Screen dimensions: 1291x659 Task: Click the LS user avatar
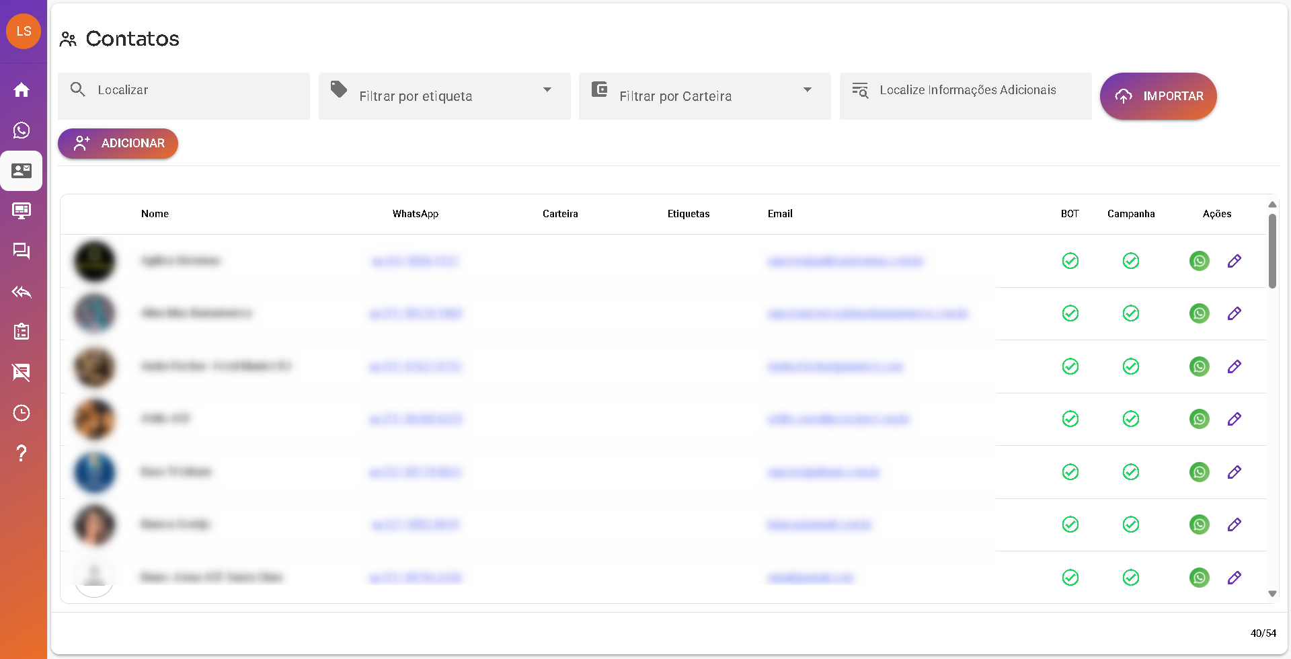click(x=24, y=32)
